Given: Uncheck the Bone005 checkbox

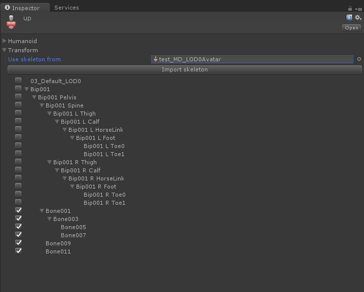Looking at the screenshot, I should (x=18, y=227).
